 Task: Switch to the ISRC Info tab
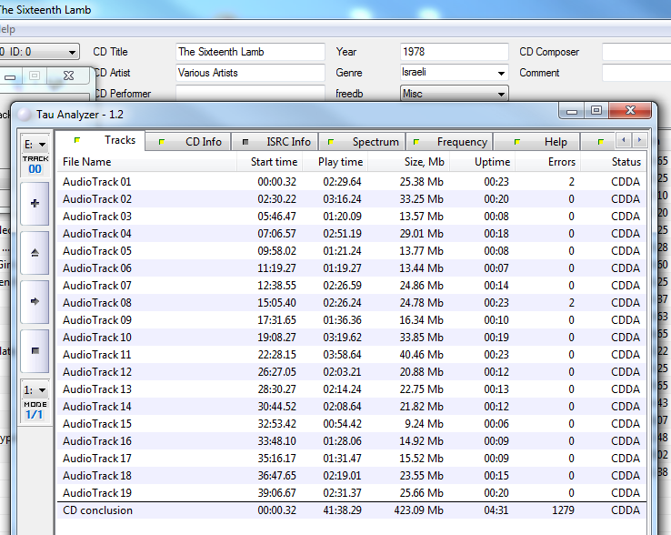tap(275, 142)
